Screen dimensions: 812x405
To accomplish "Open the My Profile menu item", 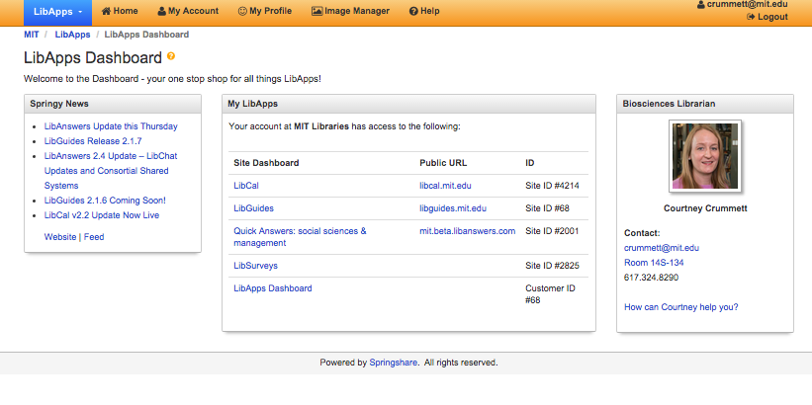I will click(265, 11).
